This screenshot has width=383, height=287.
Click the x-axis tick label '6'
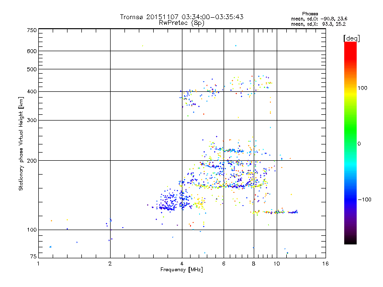click(x=224, y=264)
